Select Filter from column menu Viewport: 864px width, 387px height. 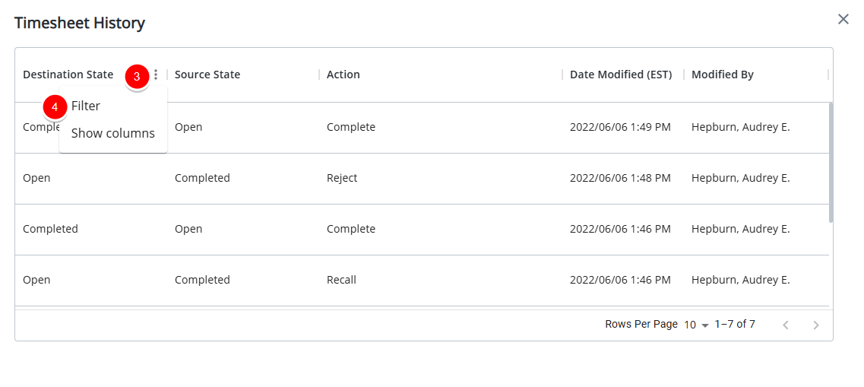85,106
